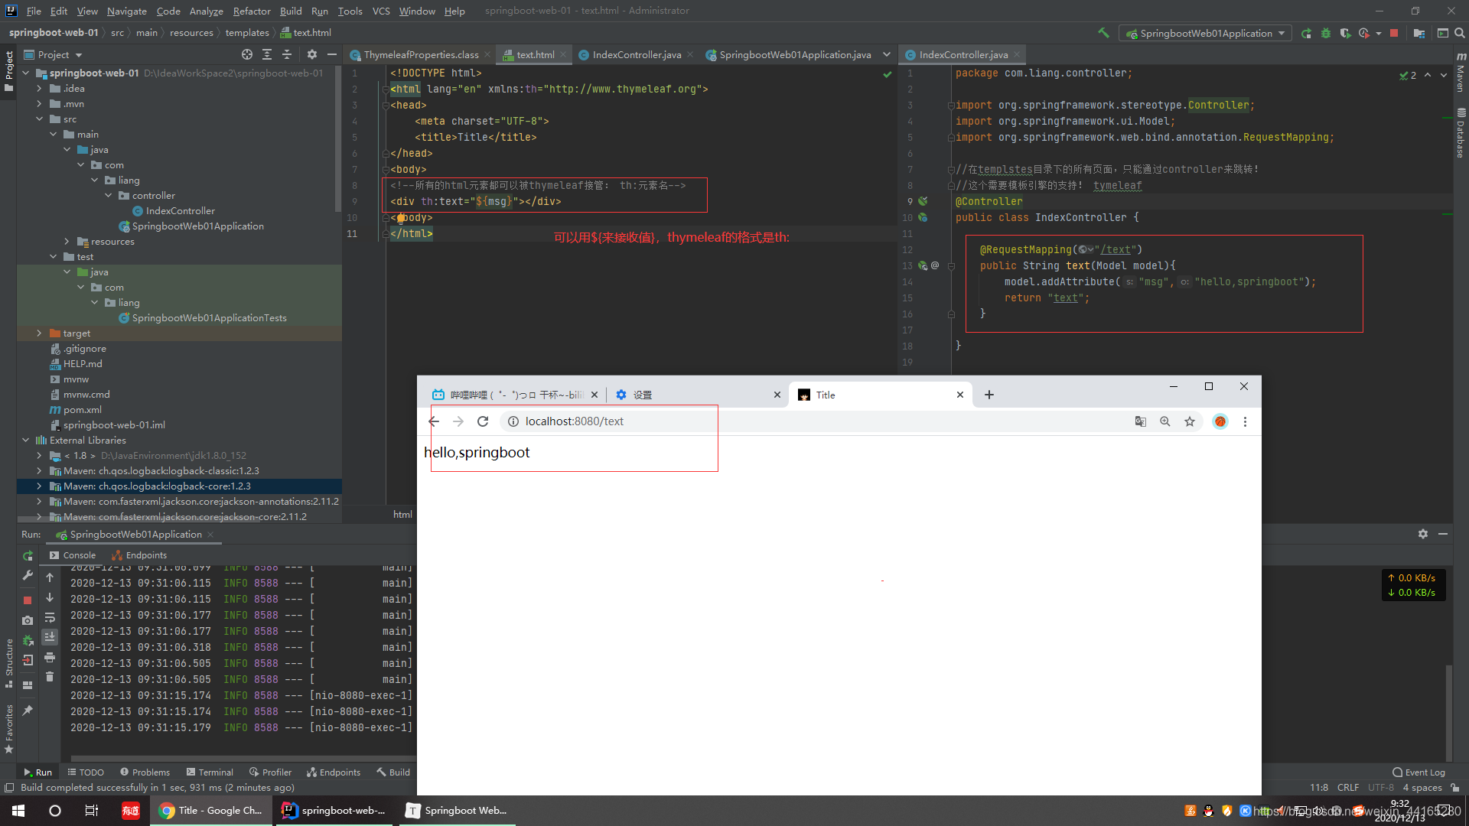Open Chrome three-dot menu

pyautogui.click(x=1245, y=421)
